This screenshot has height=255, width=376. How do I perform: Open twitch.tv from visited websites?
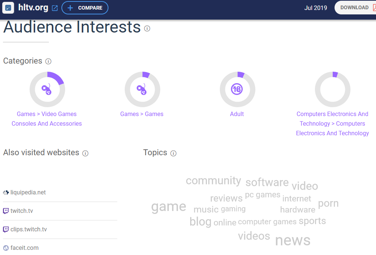point(21,211)
